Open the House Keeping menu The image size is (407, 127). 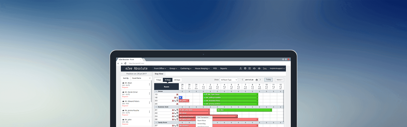pyautogui.click(x=202, y=68)
